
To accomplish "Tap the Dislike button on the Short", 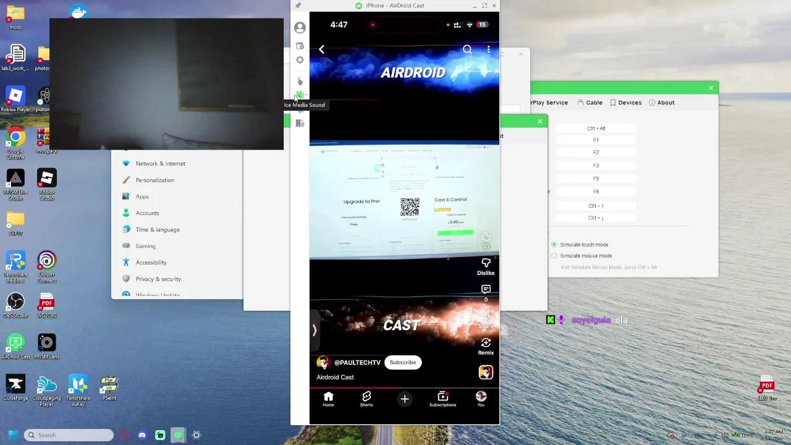I will coord(486,266).
